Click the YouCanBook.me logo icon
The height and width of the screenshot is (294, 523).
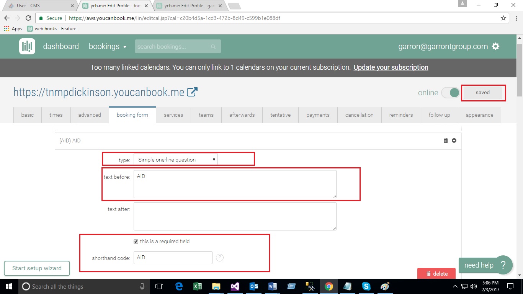[27, 46]
